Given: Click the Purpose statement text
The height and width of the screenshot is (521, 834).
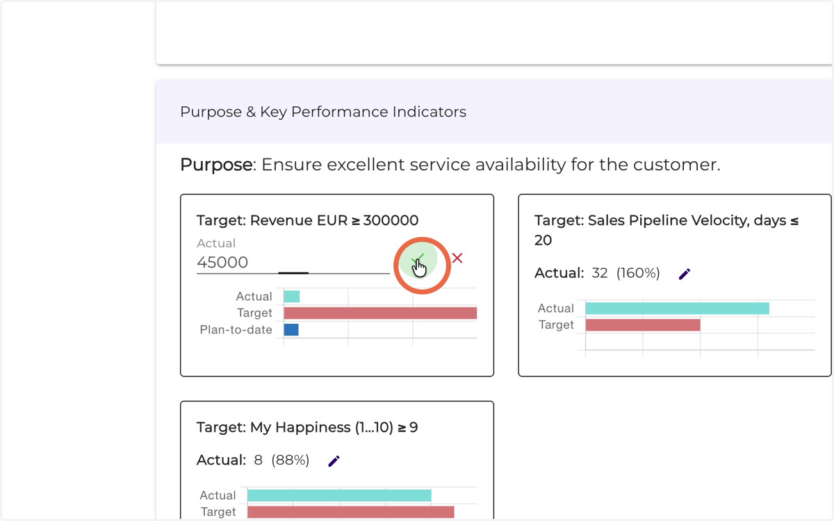Looking at the screenshot, I should 450,165.
